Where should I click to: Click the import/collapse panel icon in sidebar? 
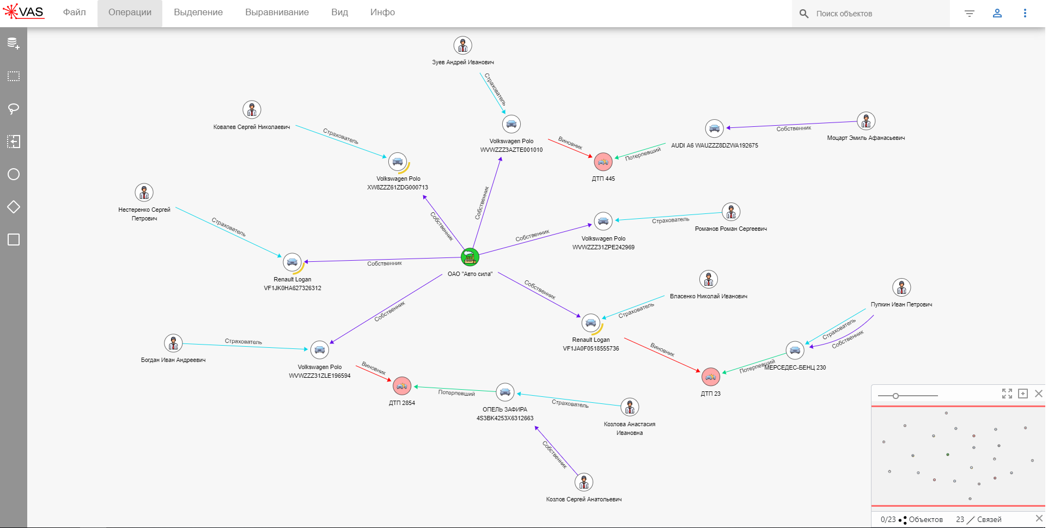tap(14, 142)
